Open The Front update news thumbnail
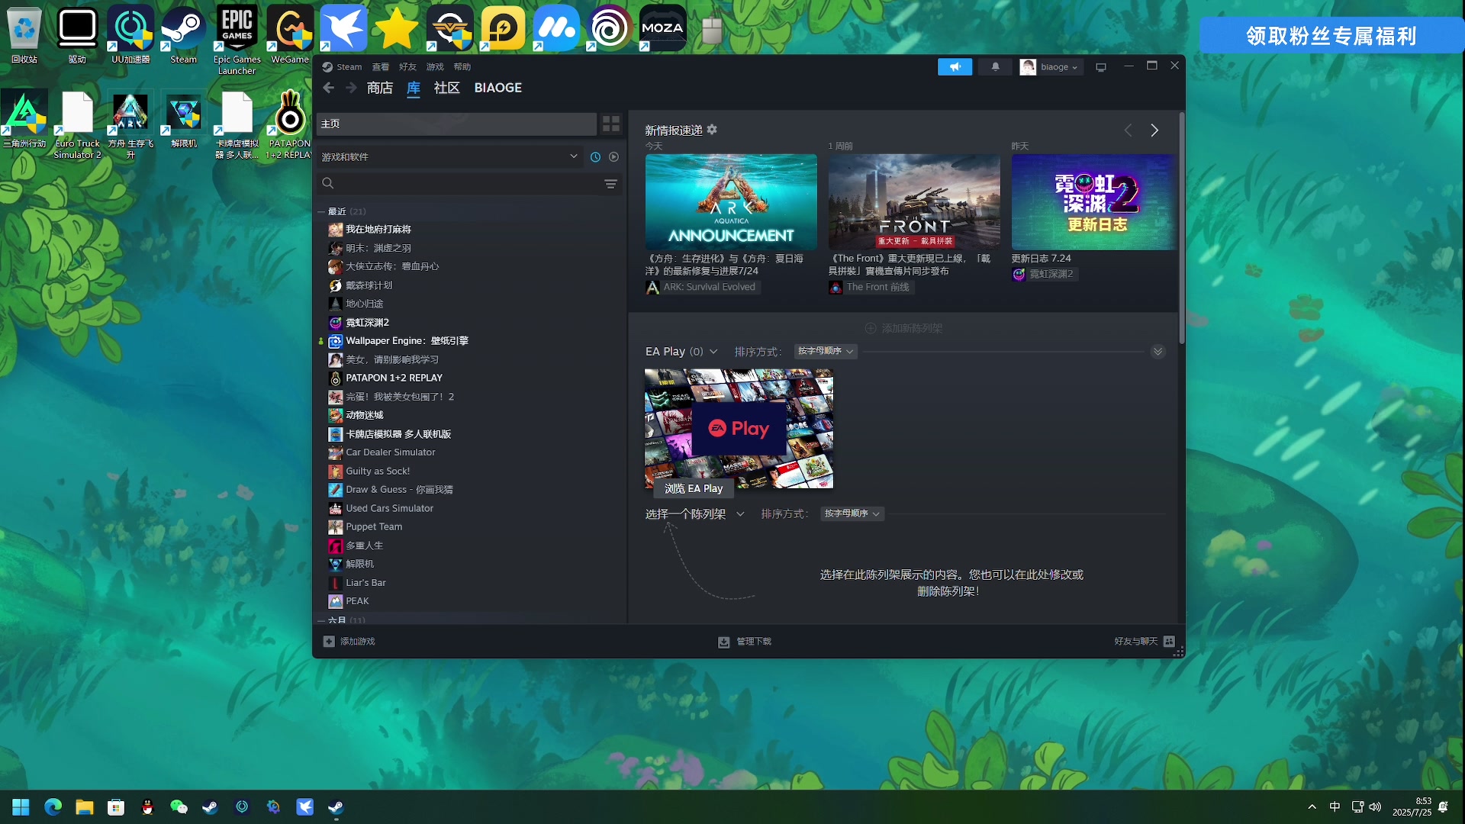The image size is (1465, 824). 914,202
